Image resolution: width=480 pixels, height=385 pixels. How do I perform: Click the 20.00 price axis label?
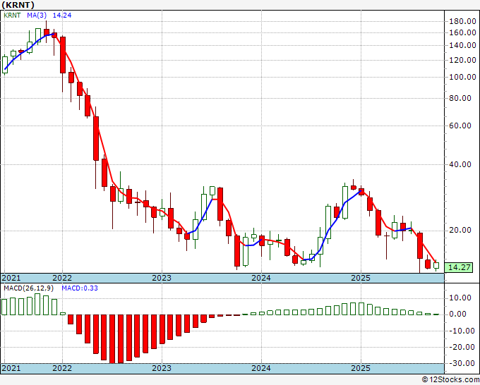coord(460,231)
